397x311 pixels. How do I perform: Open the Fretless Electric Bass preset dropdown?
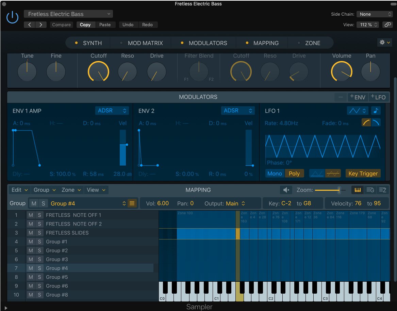68,14
